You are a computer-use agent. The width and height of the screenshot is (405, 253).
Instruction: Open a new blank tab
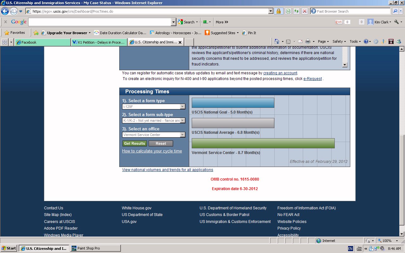click(x=189, y=42)
